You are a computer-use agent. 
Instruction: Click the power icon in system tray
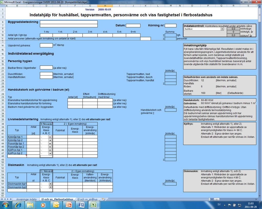[234, 205]
